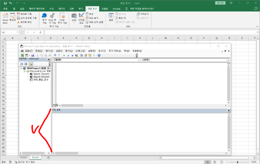Open the Name Box dropdown arrow
The width and height of the screenshot is (260, 164).
(x=17, y=32)
